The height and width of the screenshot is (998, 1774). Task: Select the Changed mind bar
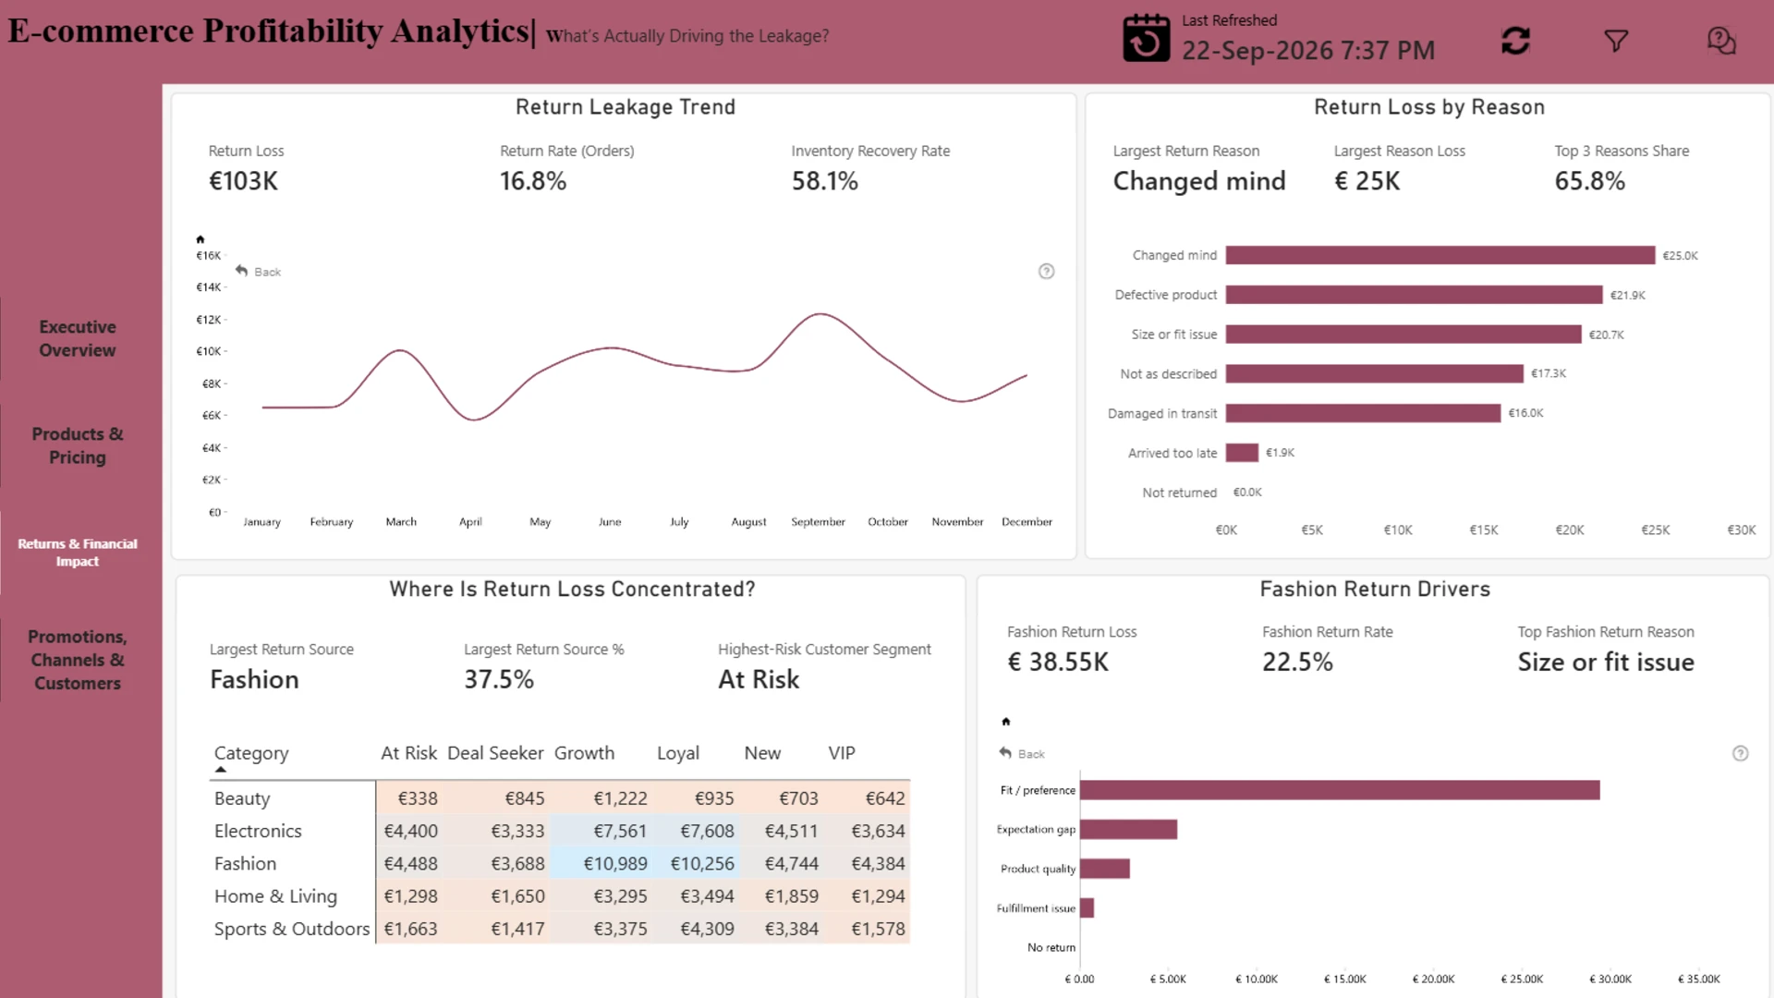tap(1440, 255)
